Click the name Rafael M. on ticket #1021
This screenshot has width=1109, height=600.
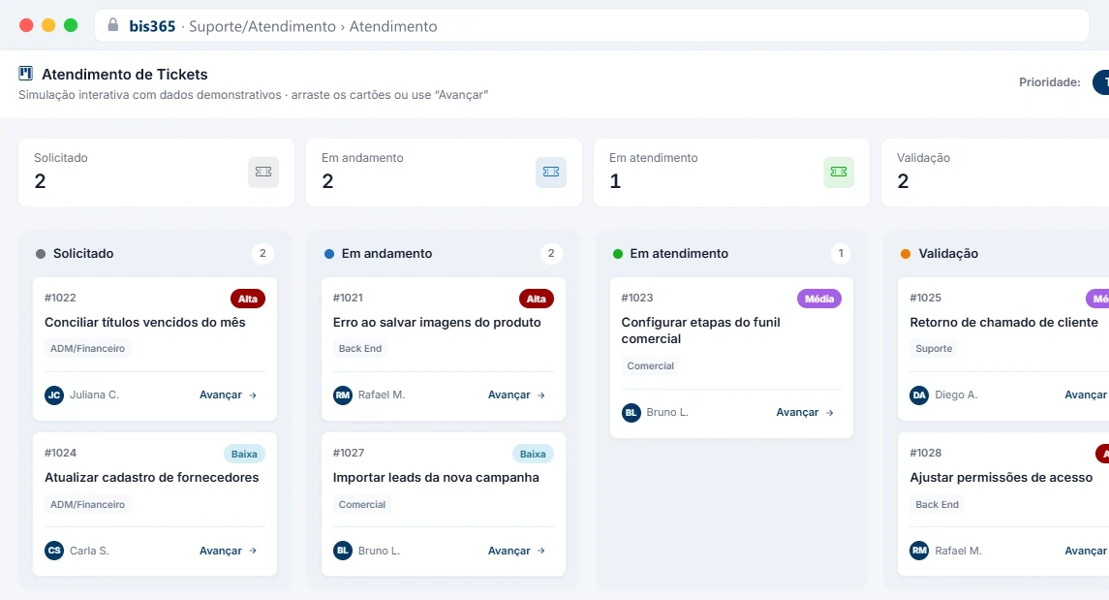382,395
